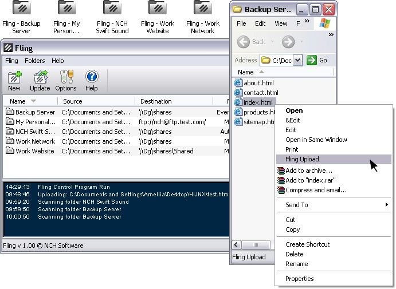Click the index.html file icon

238,102
